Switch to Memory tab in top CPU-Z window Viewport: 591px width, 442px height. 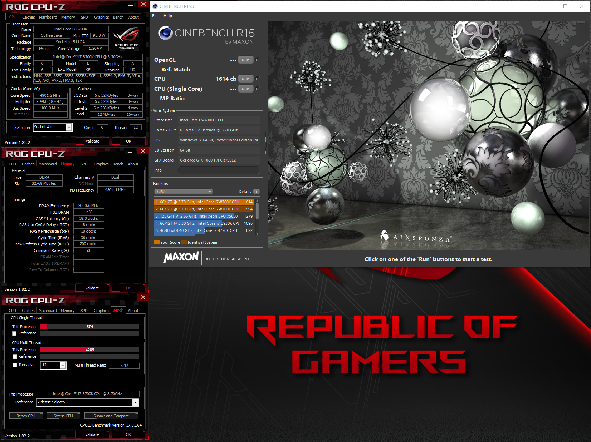click(68, 17)
